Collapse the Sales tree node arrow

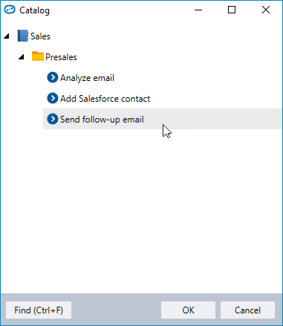click(x=7, y=36)
